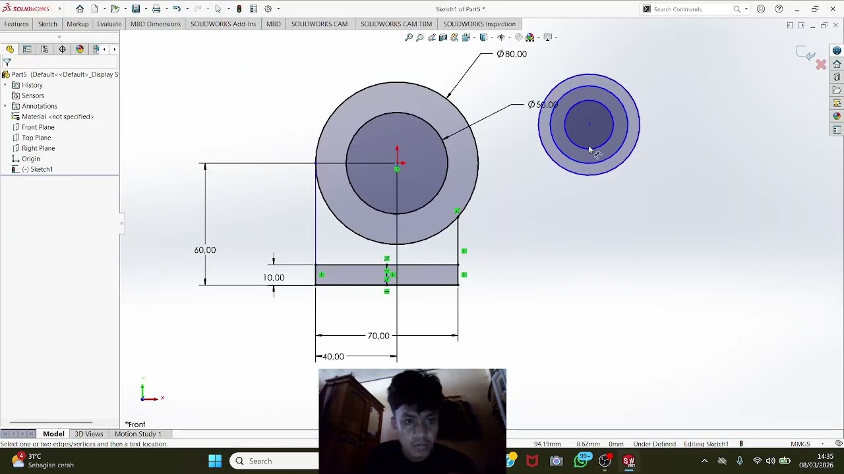
Task: Open File Explorer in task pane
Action: tap(837, 90)
